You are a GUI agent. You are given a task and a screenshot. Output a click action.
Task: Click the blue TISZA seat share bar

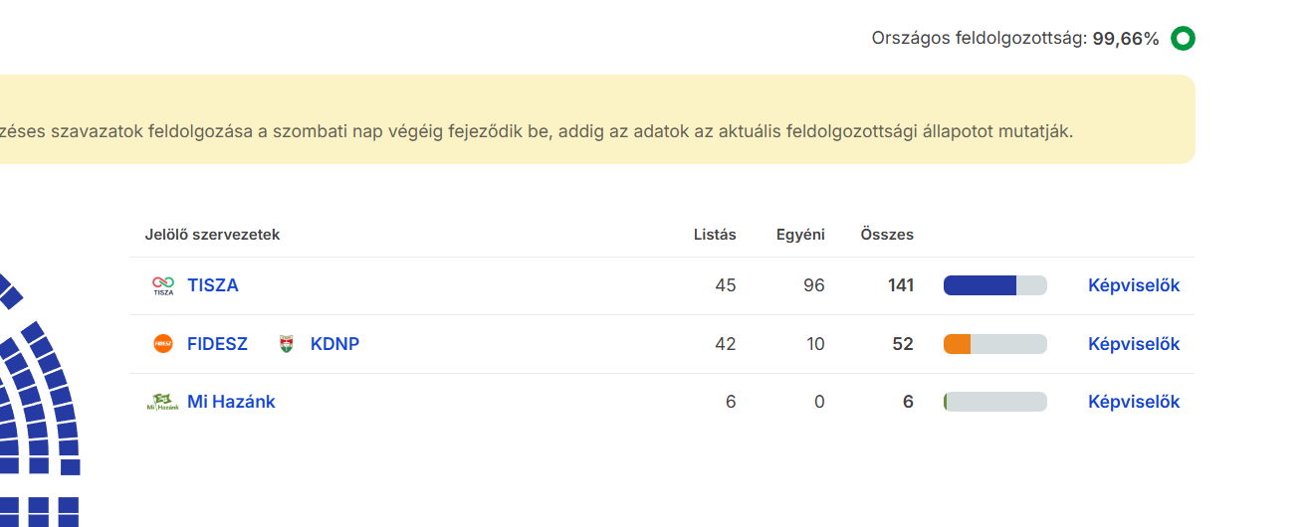(981, 285)
